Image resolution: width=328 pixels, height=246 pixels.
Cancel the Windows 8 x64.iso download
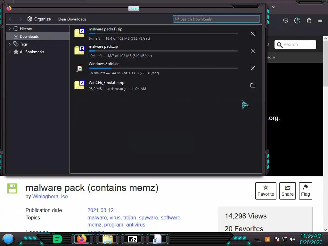[253, 68]
